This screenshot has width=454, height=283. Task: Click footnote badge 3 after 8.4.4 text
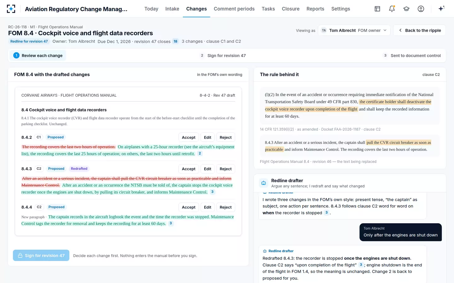pos(171,223)
